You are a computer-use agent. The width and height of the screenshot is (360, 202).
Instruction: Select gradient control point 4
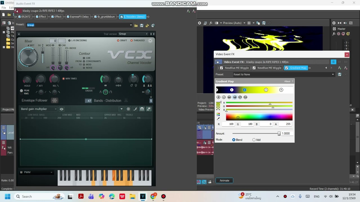(281, 90)
